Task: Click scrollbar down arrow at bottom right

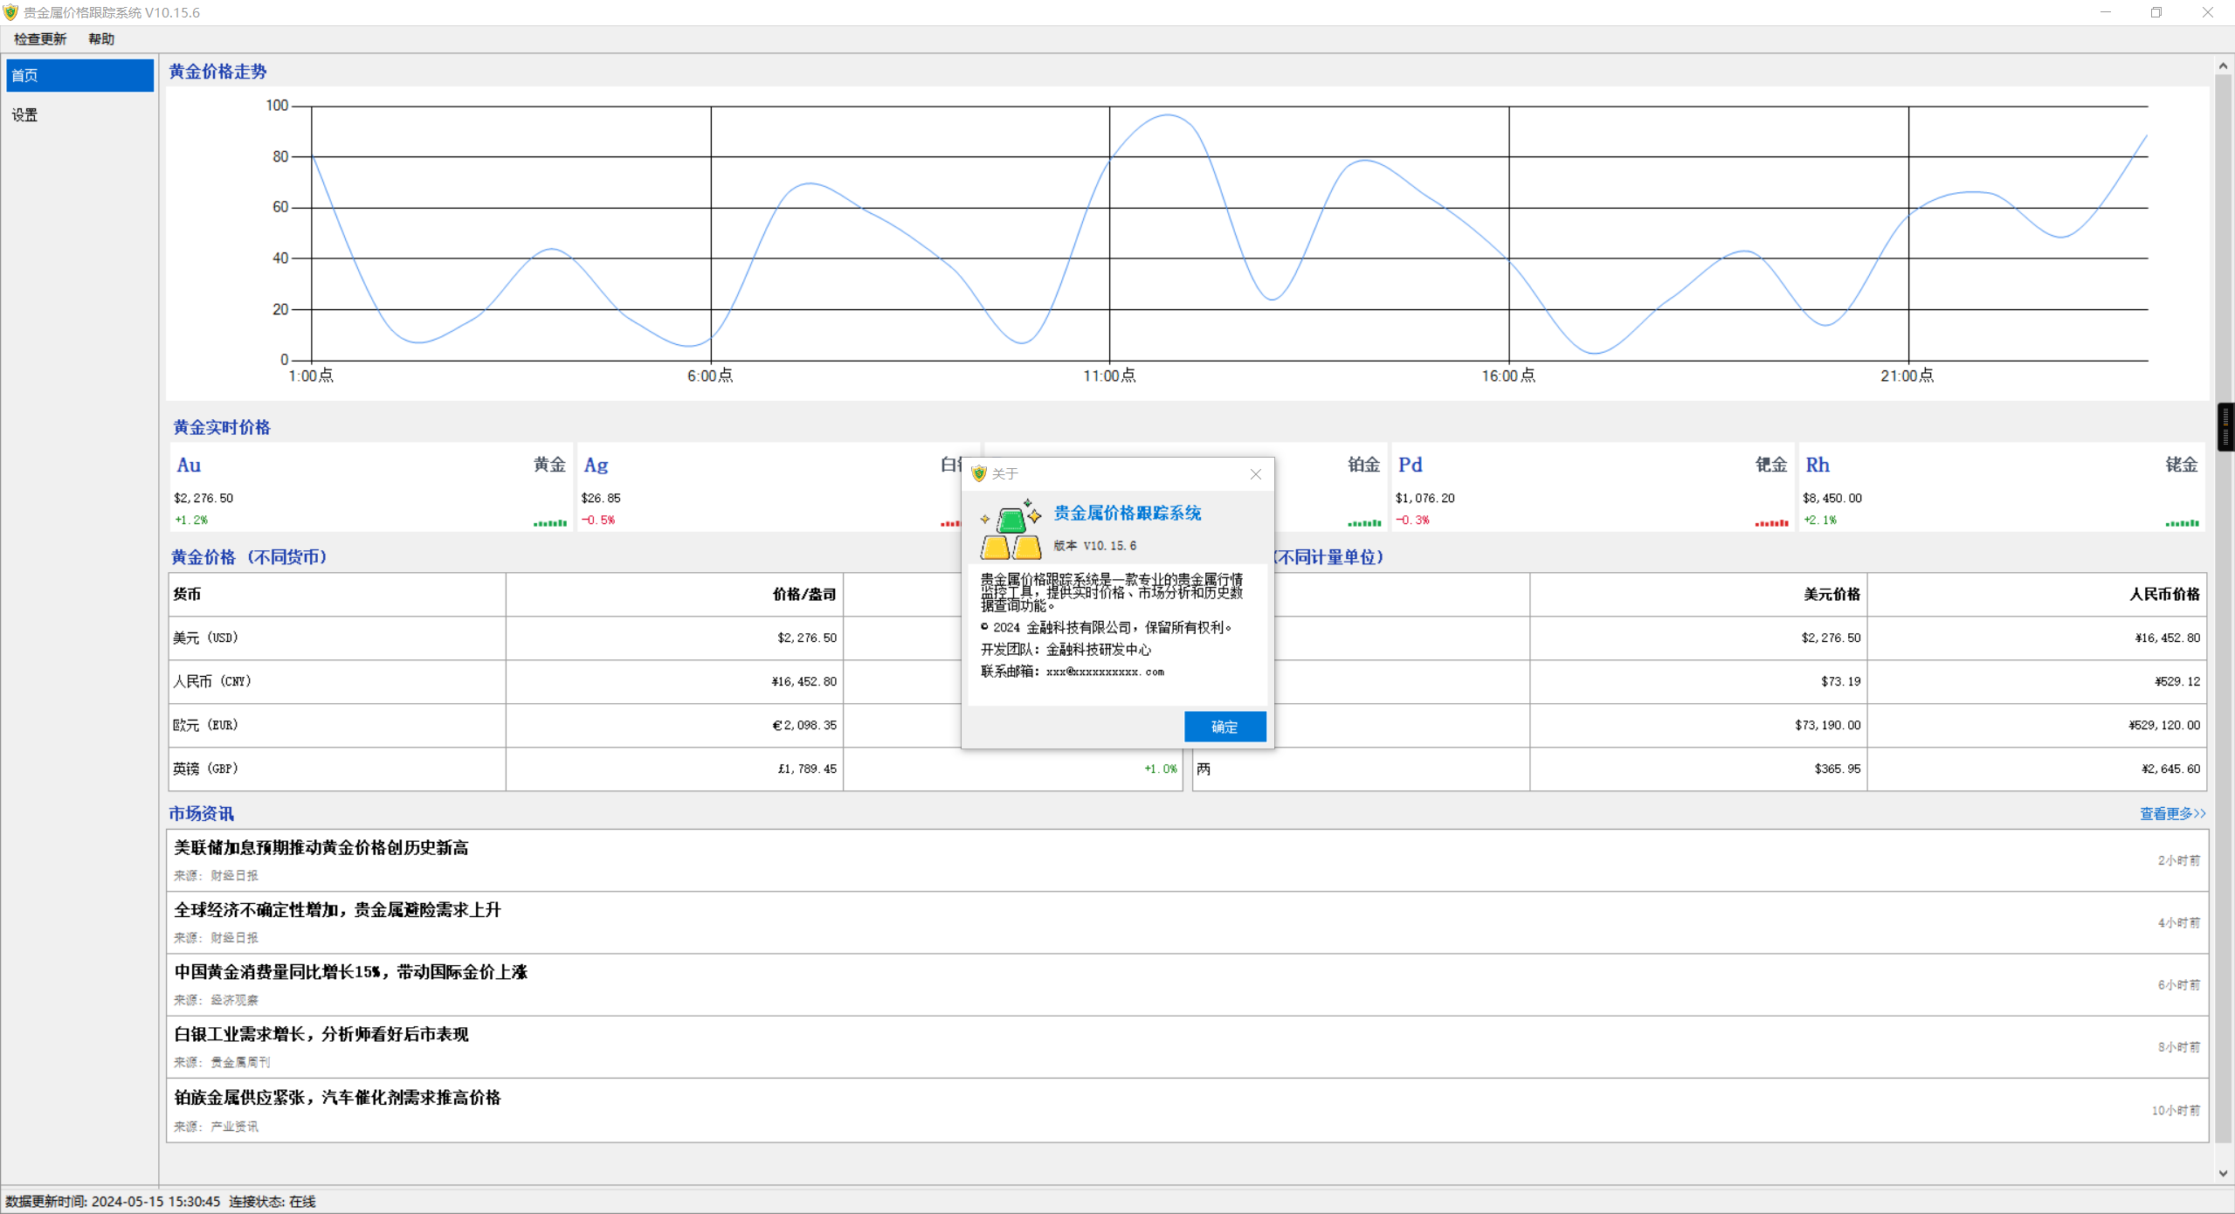Action: (2223, 1173)
